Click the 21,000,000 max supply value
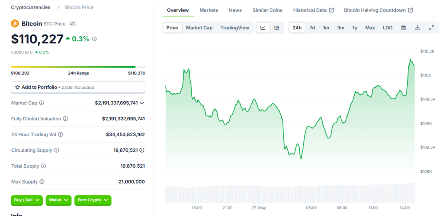This screenshot has height=216, width=443. coord(132,182)
